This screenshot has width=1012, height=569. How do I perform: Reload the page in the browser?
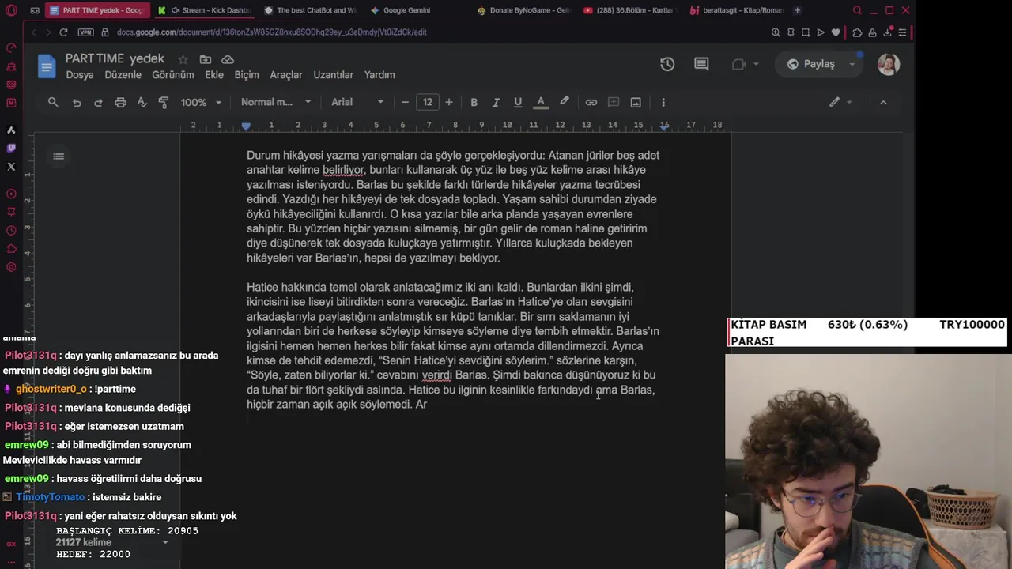[63, 32]
